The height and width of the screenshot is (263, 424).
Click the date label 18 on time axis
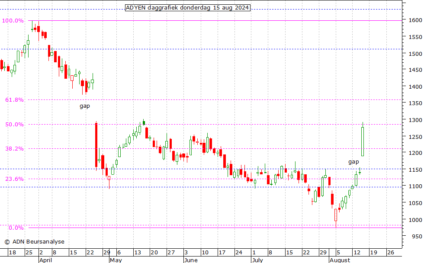(12, 253)
